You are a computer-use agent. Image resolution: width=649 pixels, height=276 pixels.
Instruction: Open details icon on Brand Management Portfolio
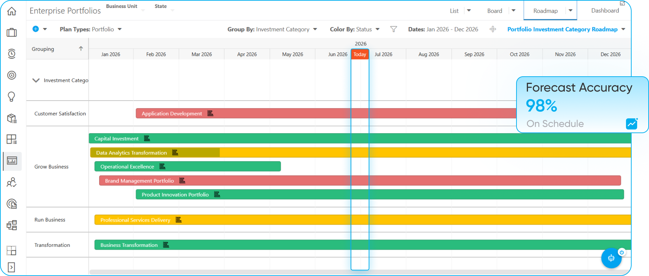click(182, 181)
